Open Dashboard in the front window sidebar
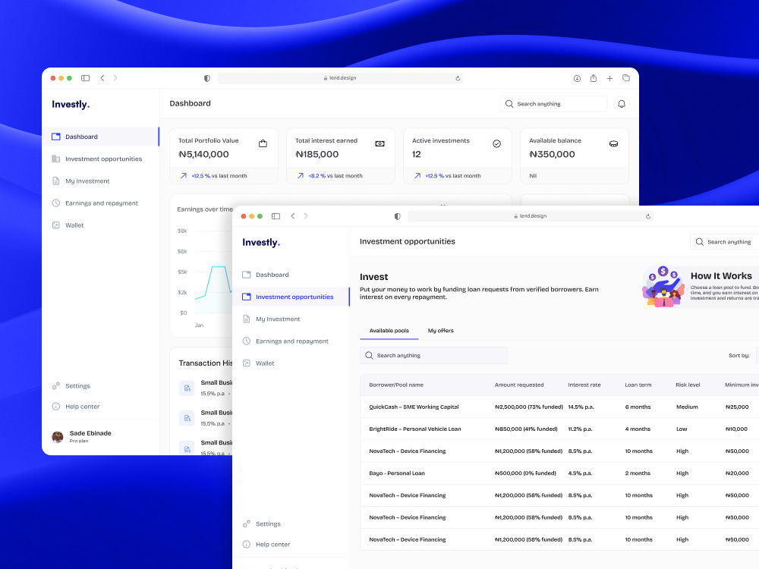The image size is (759, 569). click(x=291, y=275)
